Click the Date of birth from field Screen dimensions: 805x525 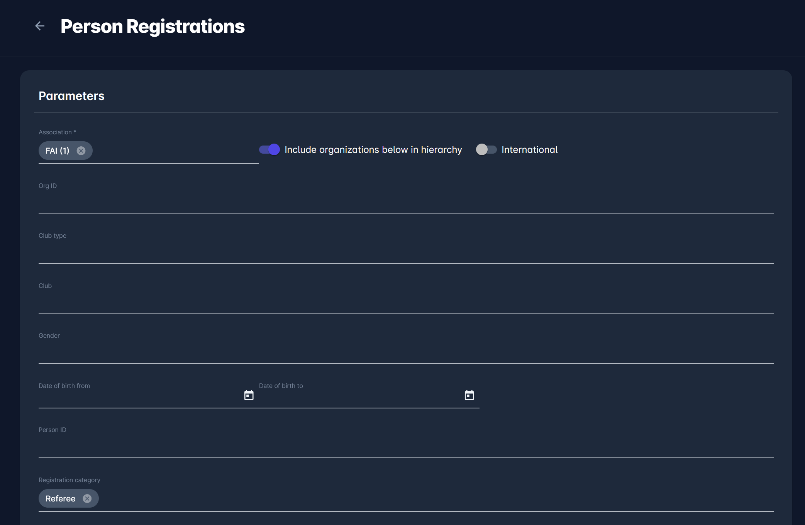coord(139,398)
